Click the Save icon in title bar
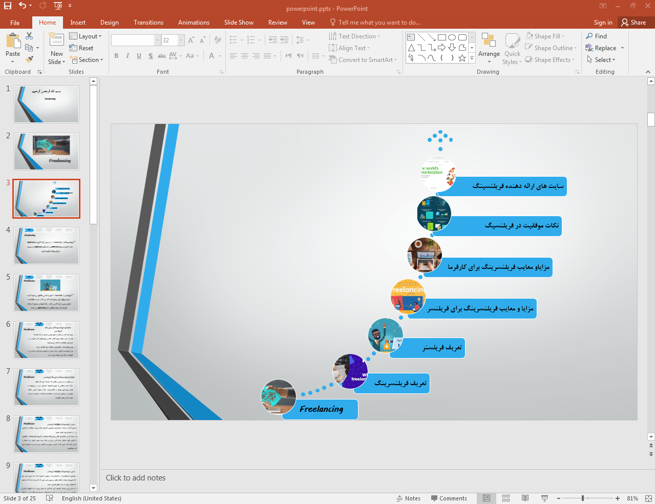 (x=7, y=6)
